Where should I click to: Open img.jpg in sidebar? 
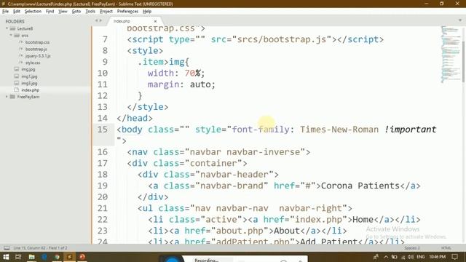click(x=28, y=69)
